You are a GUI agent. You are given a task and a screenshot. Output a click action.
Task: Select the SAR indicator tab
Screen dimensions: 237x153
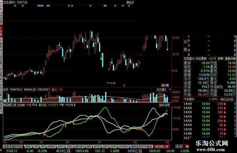[x=114, y=146]
